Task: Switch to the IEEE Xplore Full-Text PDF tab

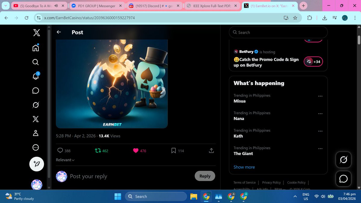Action: click(212, 6)
